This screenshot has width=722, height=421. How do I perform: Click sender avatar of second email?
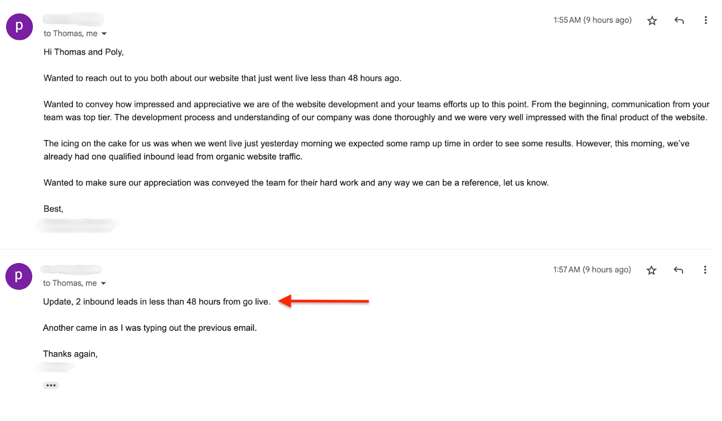(19, 276)
